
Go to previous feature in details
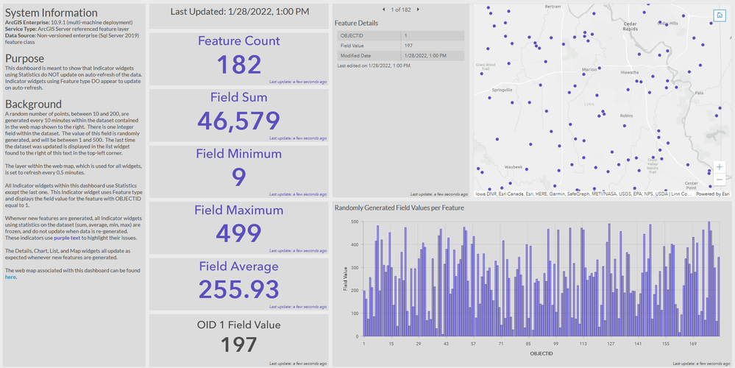pyautogui.click(x=384, y=10)
